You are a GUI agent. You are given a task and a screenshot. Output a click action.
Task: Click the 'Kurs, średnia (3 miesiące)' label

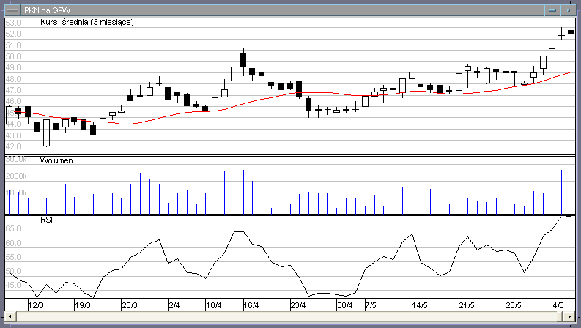tap(87, 22)
